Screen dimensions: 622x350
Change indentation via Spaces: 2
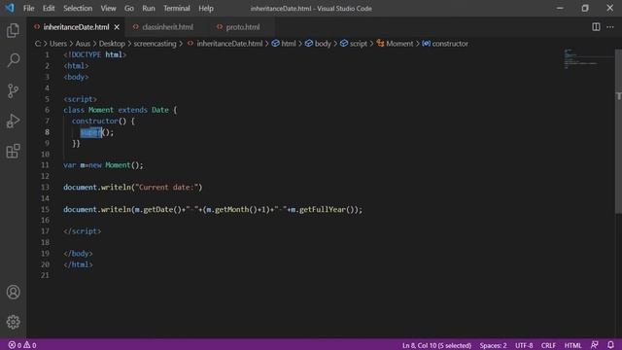[x=493, y=345]
